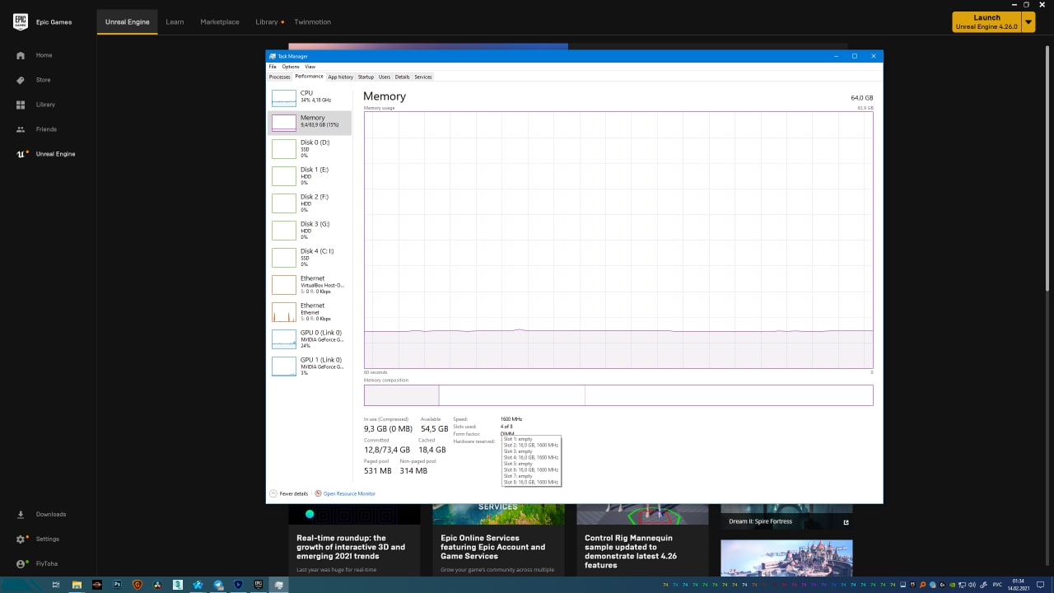The width and height of the screenshot is (1054, 593).
Task: Switch the РУС input language indicator
Action: point(997,585)
